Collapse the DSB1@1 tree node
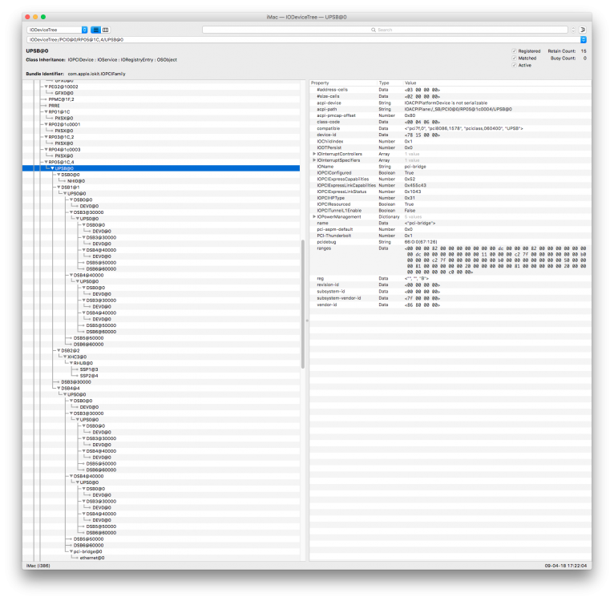 coord(59,188)
